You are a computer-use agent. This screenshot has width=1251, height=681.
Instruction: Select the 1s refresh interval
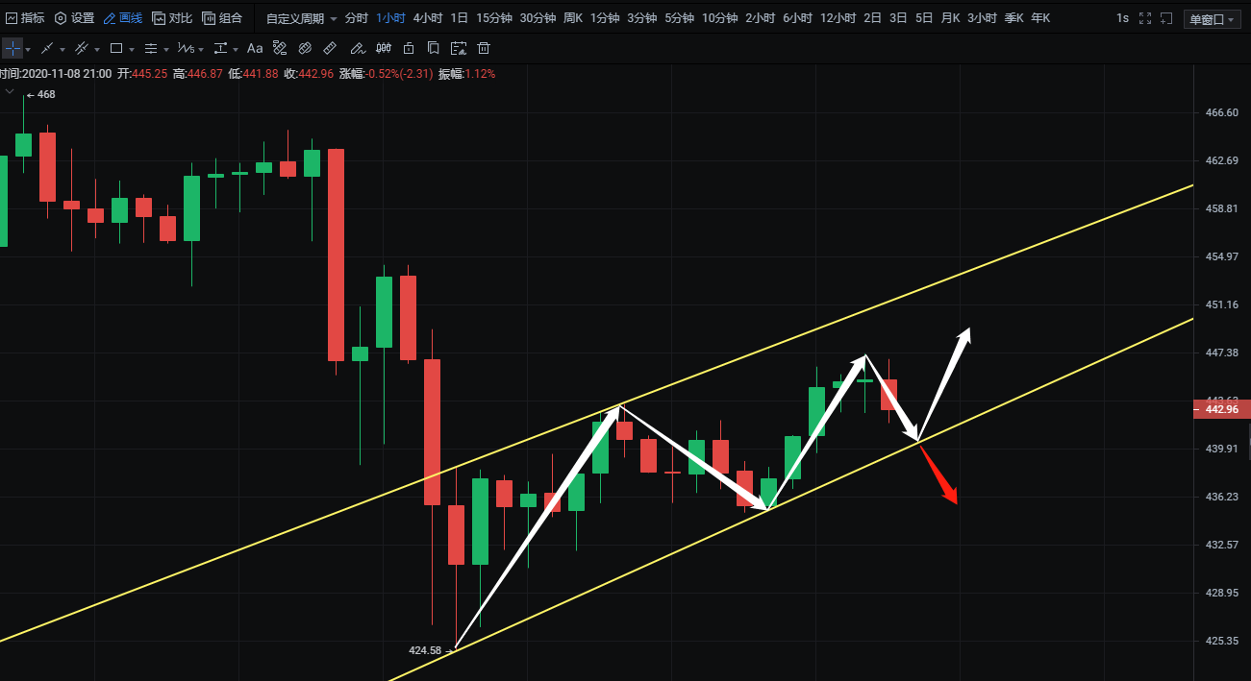tap(1122, 18)
